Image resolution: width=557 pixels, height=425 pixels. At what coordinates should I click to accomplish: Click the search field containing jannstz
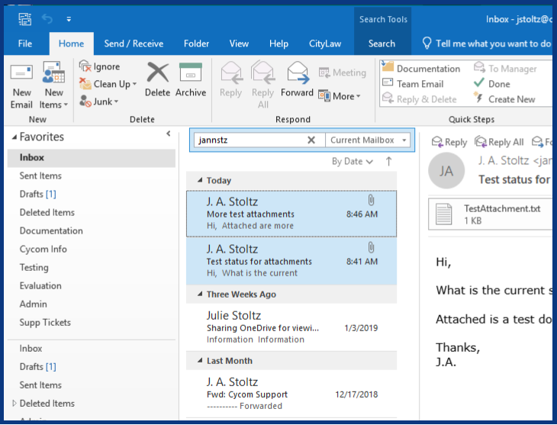[250, 140]
